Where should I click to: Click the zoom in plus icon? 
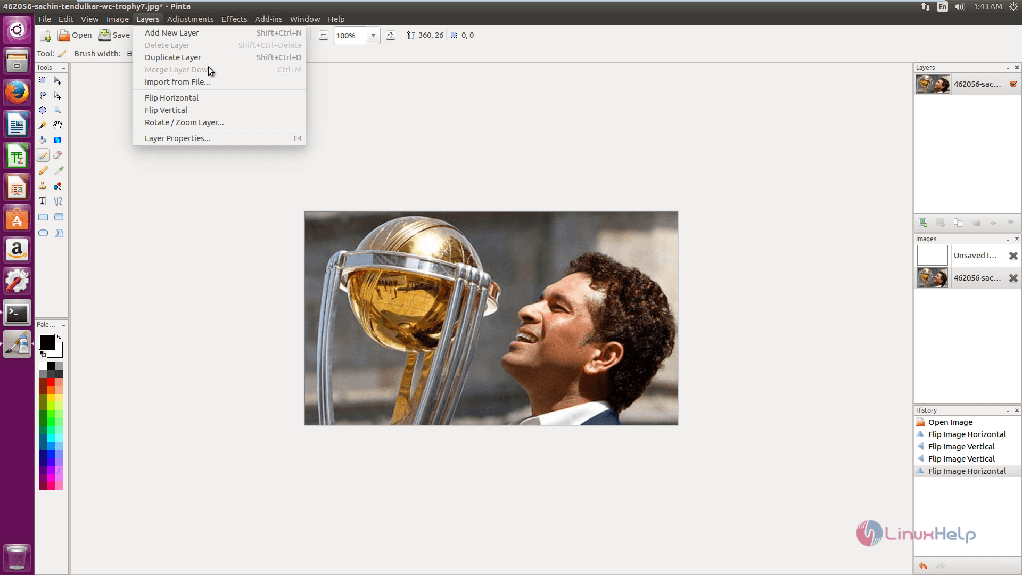(x=391, y=36)
